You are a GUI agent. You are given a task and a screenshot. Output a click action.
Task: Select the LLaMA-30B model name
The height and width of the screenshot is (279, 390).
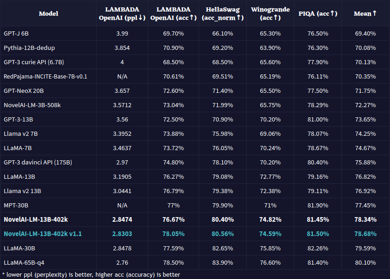coord(19,248)
